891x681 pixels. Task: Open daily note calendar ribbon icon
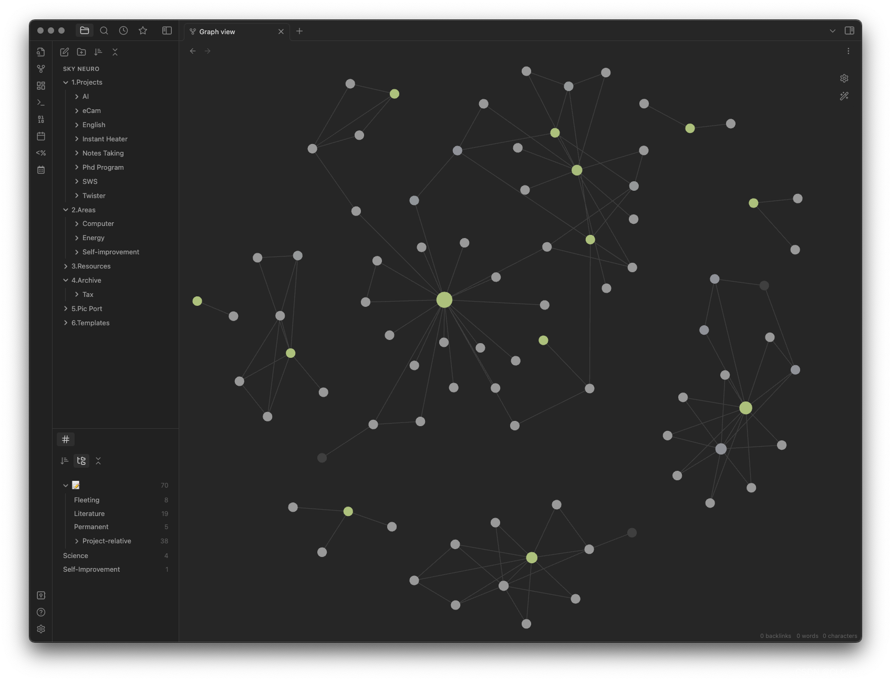41,136
